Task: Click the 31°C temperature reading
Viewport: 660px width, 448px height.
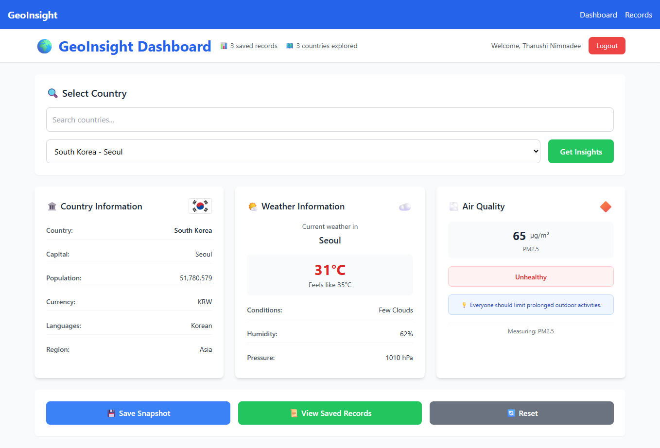Action: [330, 270]
